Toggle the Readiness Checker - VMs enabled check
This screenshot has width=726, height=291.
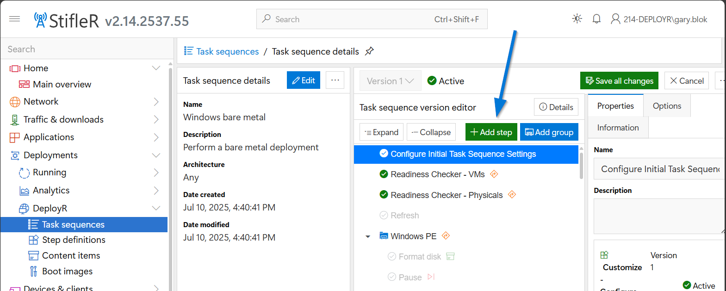click(384, 174)
